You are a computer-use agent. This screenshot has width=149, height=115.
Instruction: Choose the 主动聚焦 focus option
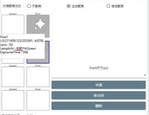pyautogui.click(x=69, y=6)
